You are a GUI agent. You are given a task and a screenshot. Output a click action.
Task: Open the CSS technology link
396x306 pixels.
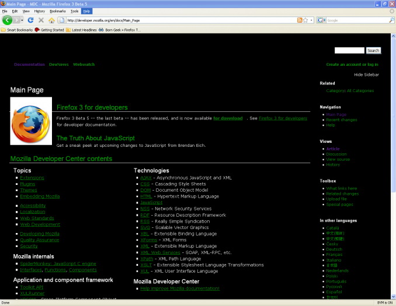(145, 184)
